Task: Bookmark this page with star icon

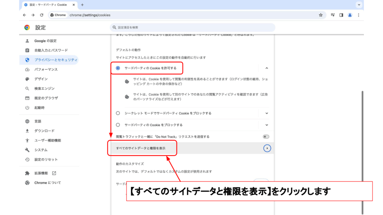Action: [x=321, y=15]
